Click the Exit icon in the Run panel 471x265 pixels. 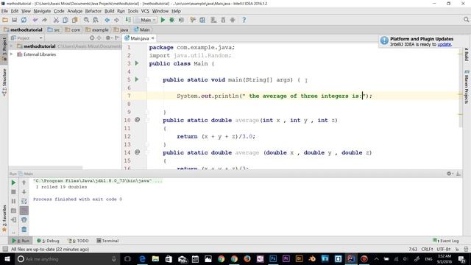13,220
